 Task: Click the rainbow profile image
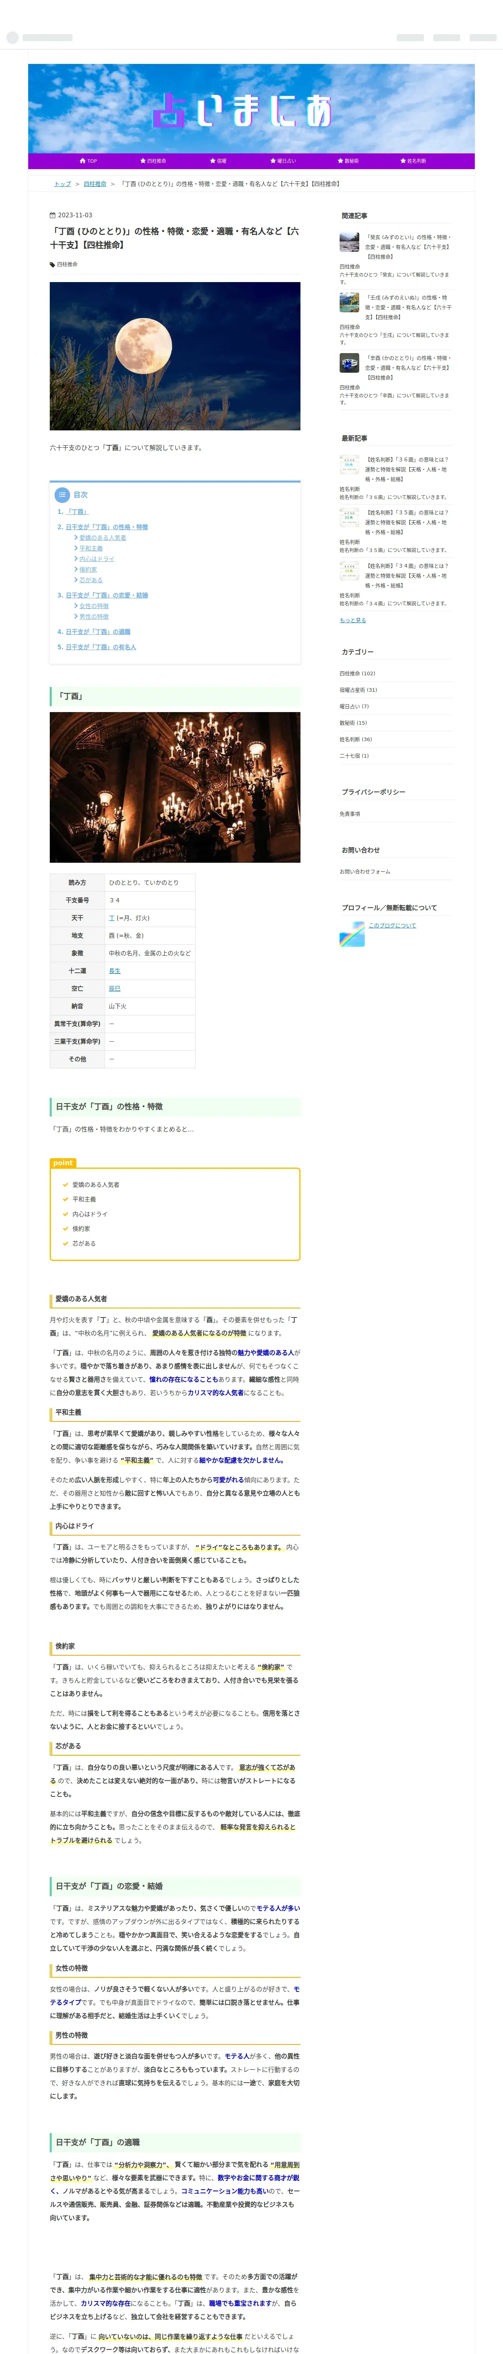click(351, 934)
